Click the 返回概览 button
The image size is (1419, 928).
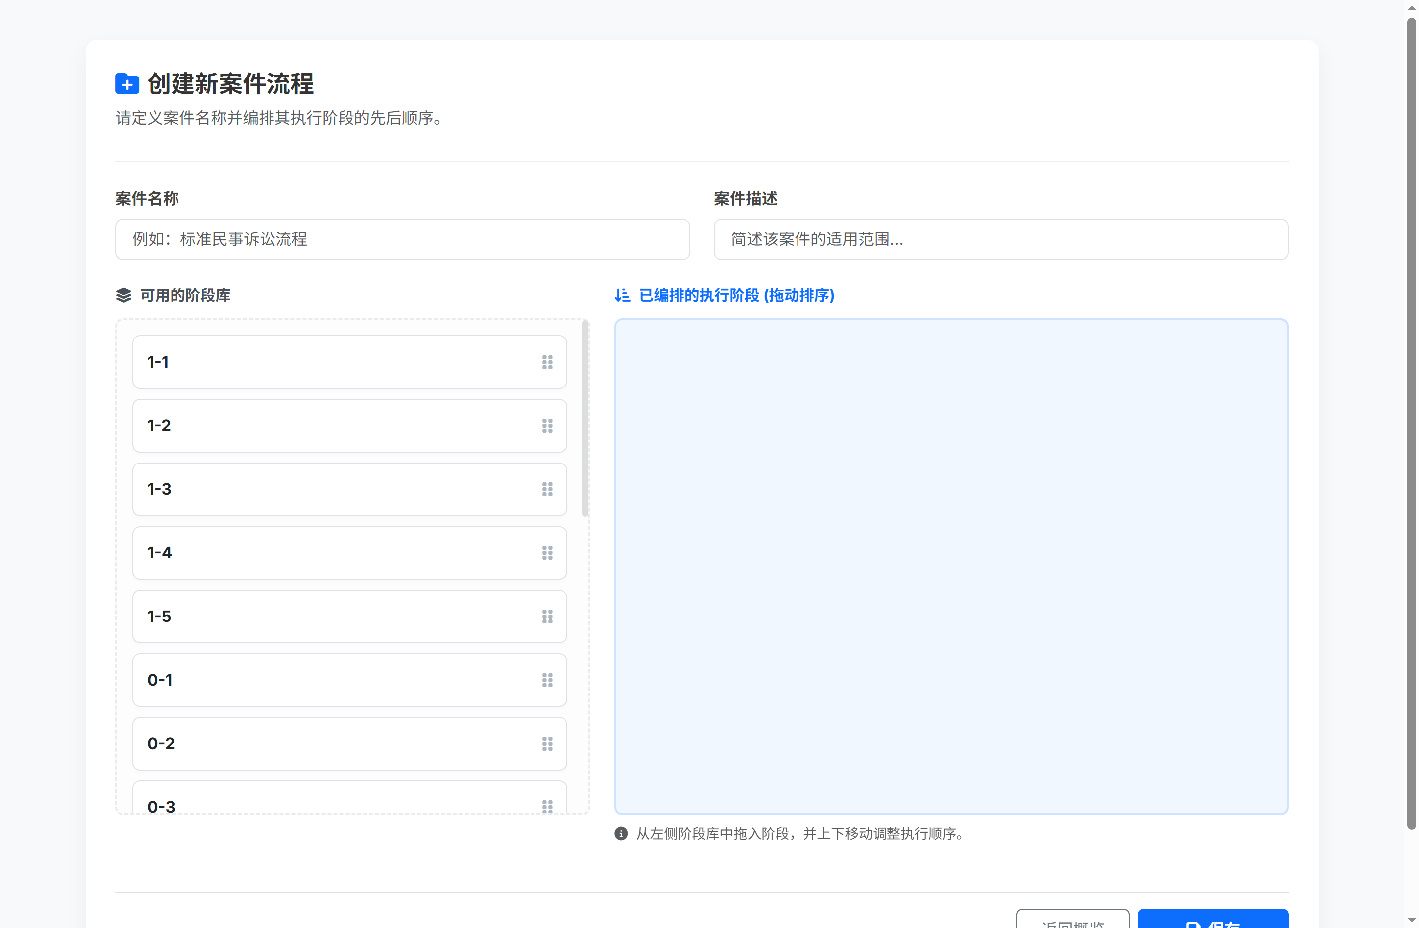pyautogui.click(x=1072, y=923)
